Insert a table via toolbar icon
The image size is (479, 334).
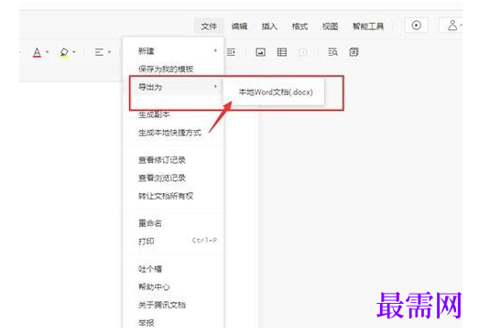click(282, 52)
